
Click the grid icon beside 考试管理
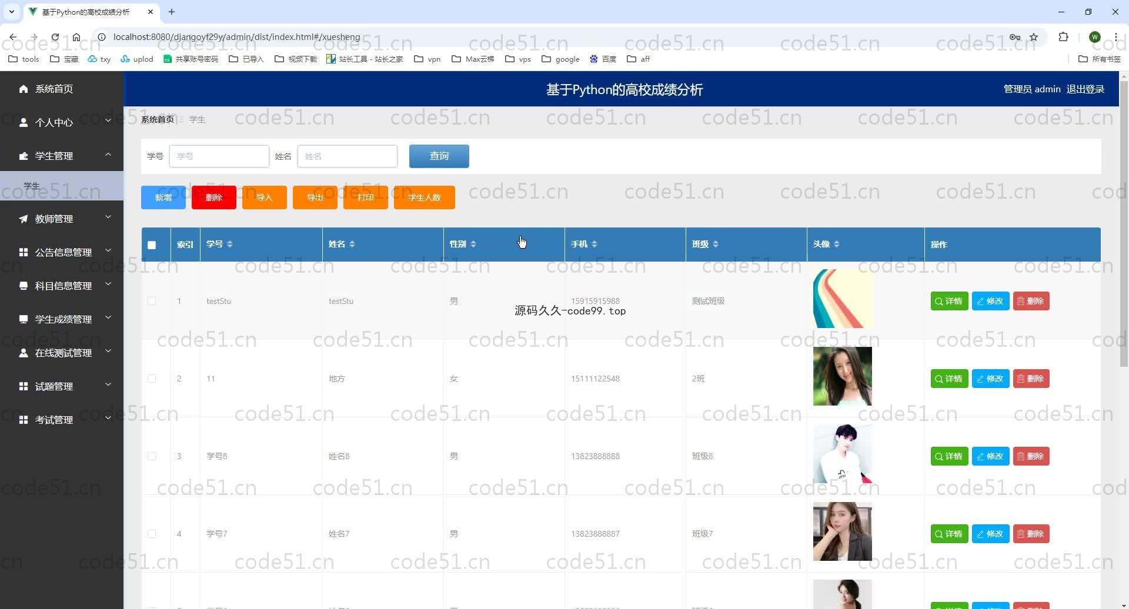24,420
